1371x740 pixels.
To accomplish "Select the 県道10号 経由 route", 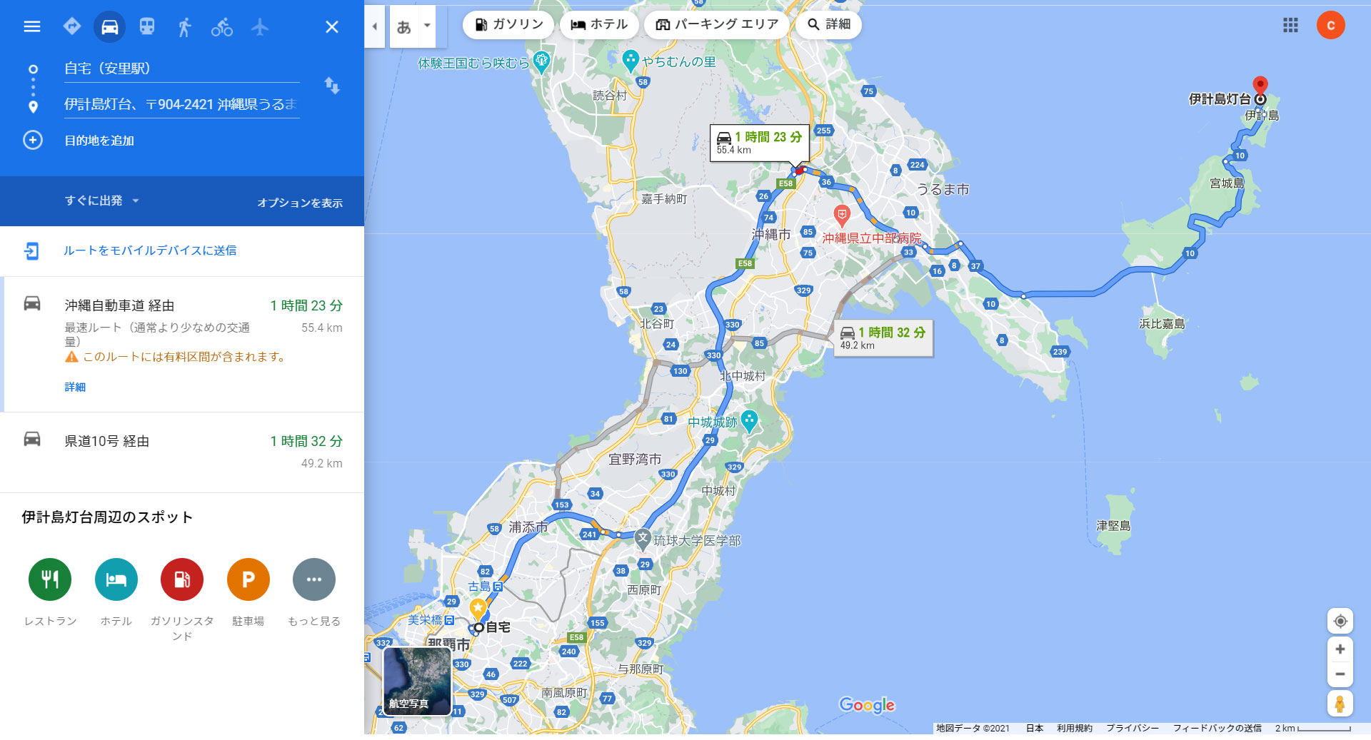I will (x=182, y=452).
